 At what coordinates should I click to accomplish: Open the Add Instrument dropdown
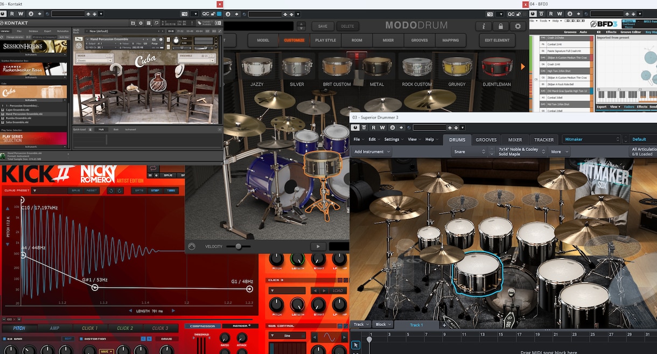(x=372, y=152)
